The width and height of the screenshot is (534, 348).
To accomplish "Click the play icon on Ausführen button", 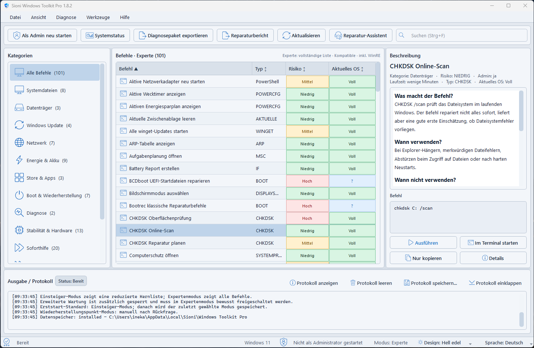I will point(411,242).
